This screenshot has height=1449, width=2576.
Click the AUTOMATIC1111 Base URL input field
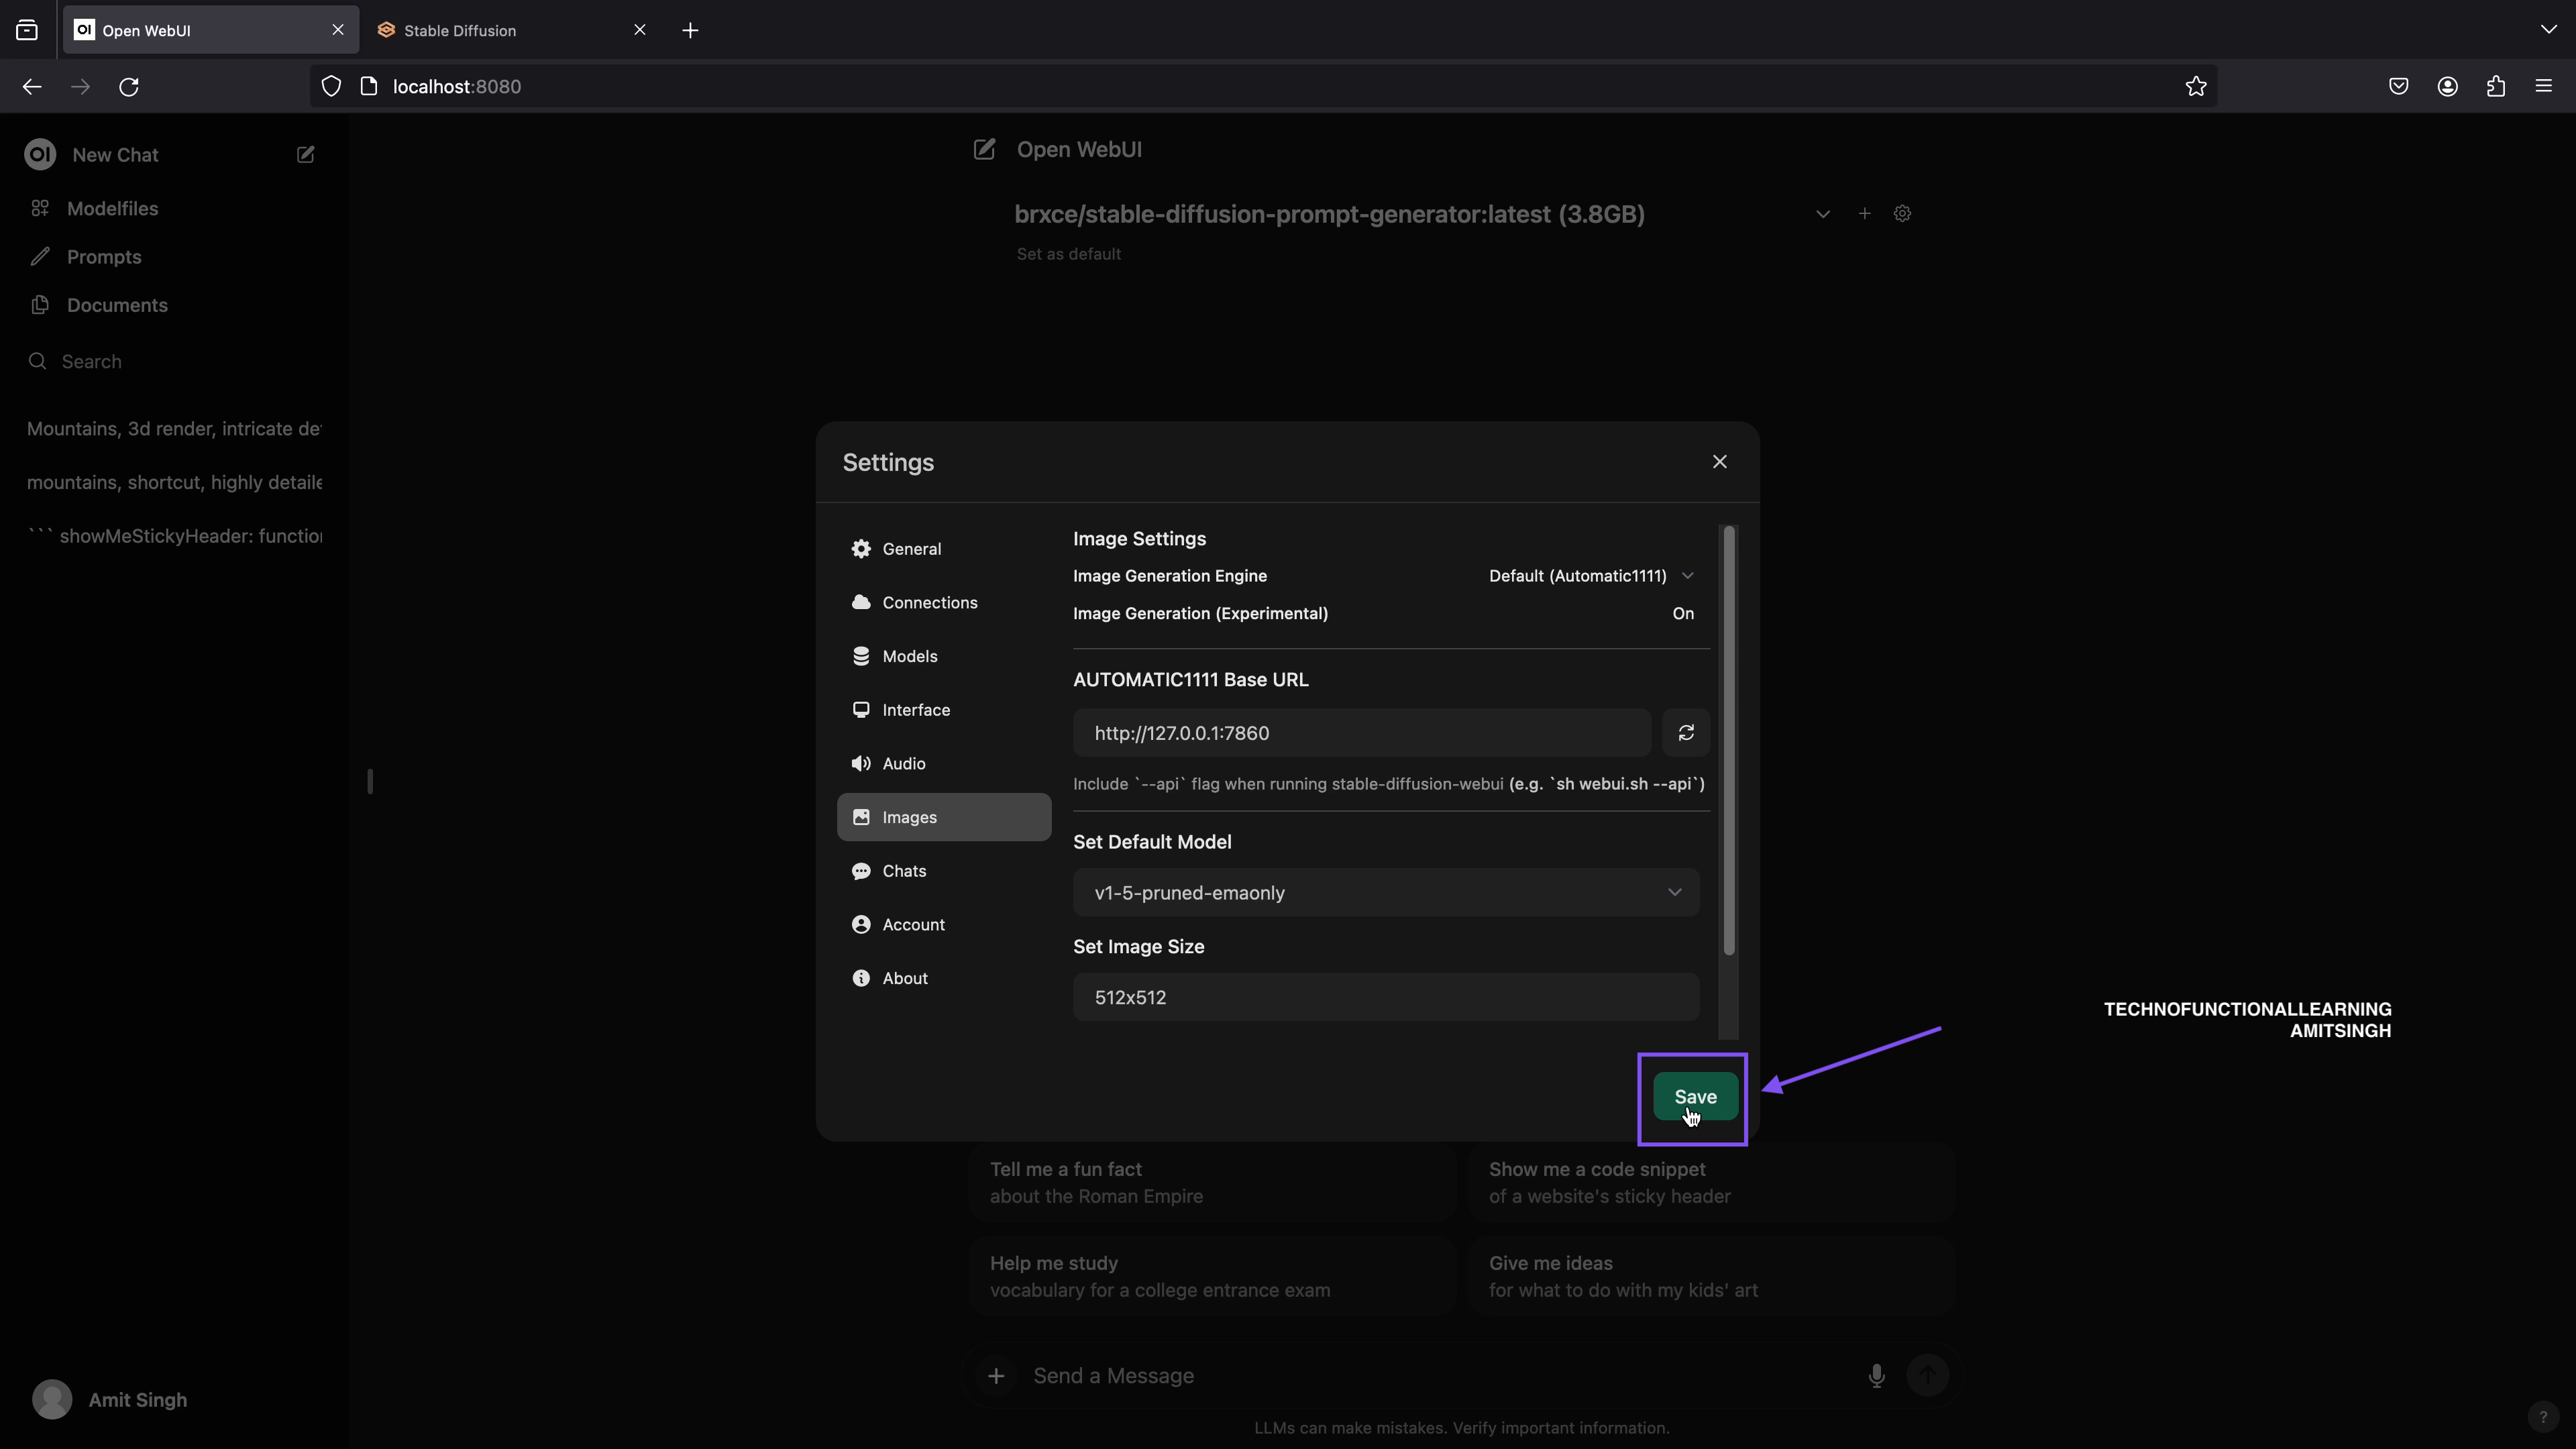tap(1360, 733)
